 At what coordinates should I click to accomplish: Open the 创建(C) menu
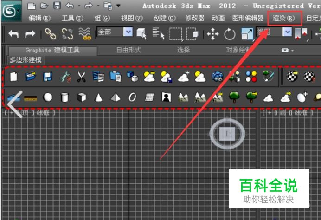[165, 18]
